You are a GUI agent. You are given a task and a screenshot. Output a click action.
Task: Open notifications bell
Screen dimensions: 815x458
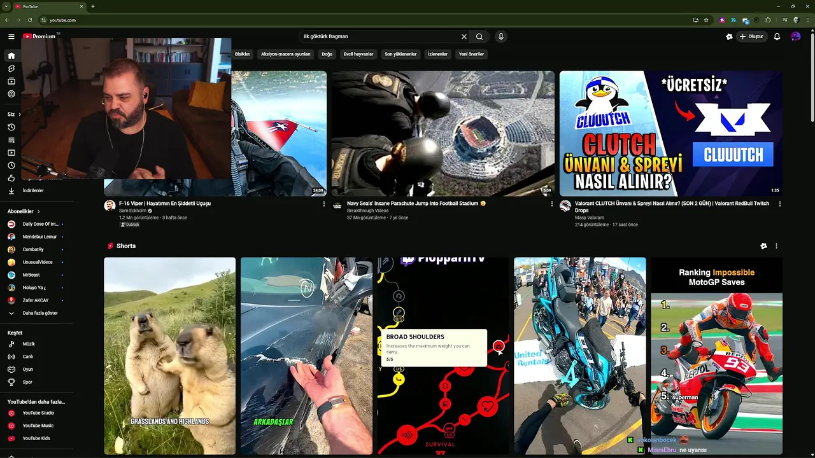[777, 36]
